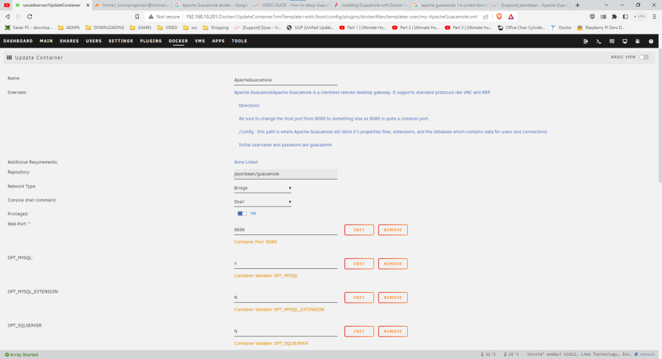The width and height of the screenshot is (662, 359).
Task: Click EDIT for OPT_MYSQL_EXTENSION
Action: point(359,297)
